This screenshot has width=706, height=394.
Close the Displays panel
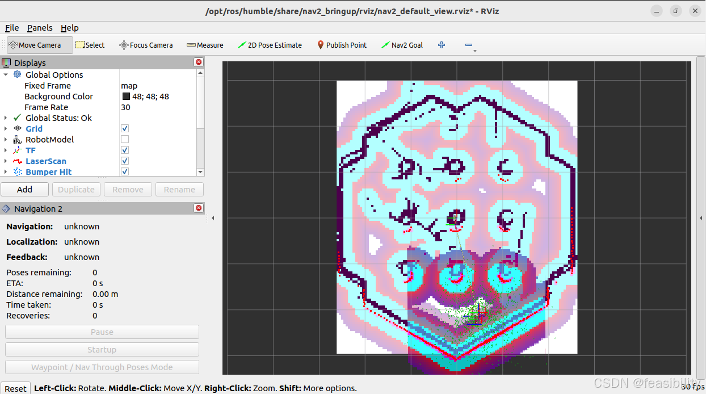(x=199, y=62)
